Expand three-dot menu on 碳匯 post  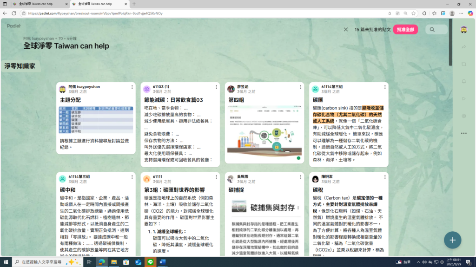point(385,87)
